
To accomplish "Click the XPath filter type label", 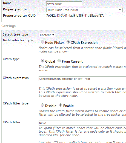I will point(16,103).
